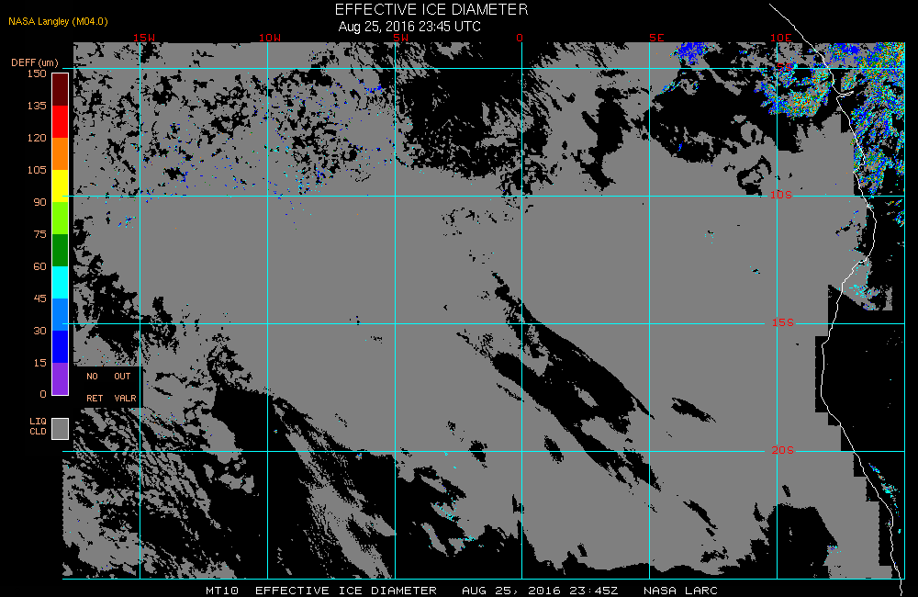The height and width of the screenshot is (597, 918).
Task: Click the 5W longitude label
Action: [401, 38]
